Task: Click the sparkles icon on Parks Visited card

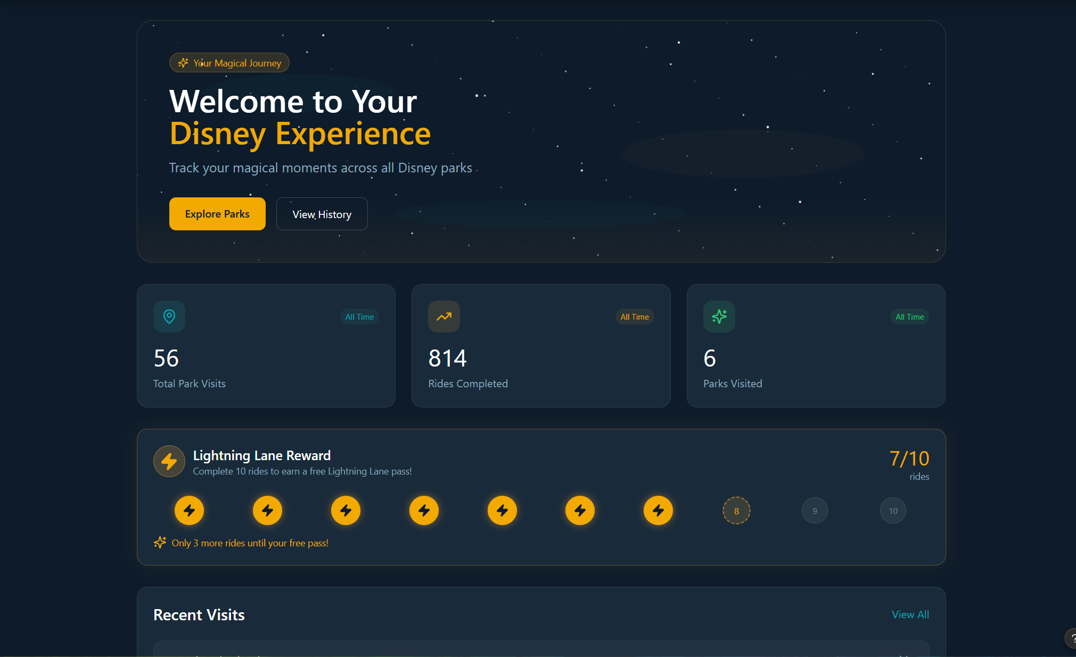Action: [x=719, y=316]
